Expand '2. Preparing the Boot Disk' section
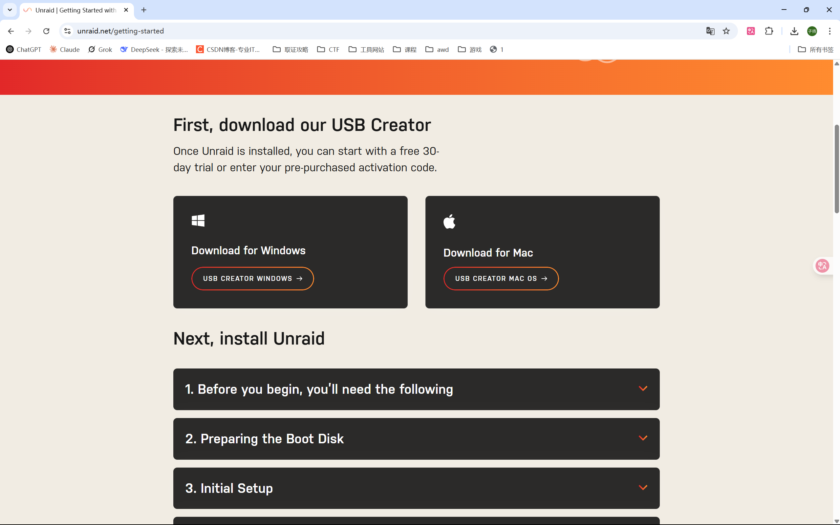 [416, 439]
